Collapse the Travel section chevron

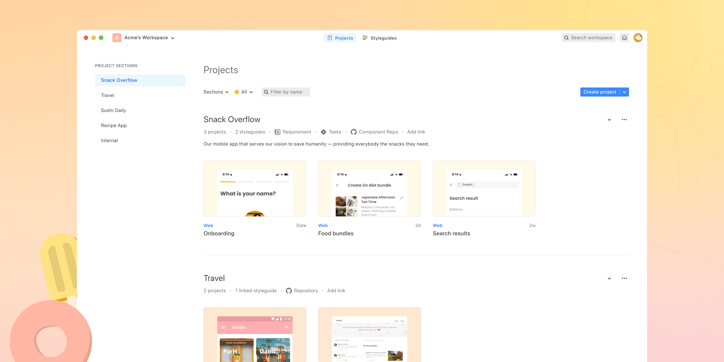tap(609, 279)
